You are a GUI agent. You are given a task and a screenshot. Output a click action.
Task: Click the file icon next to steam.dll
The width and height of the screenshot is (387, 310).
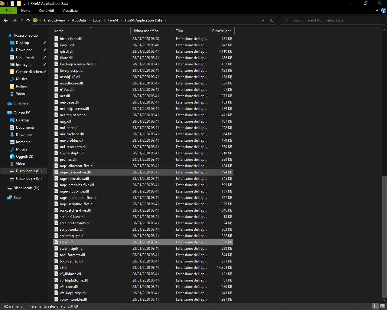[56, 242]
